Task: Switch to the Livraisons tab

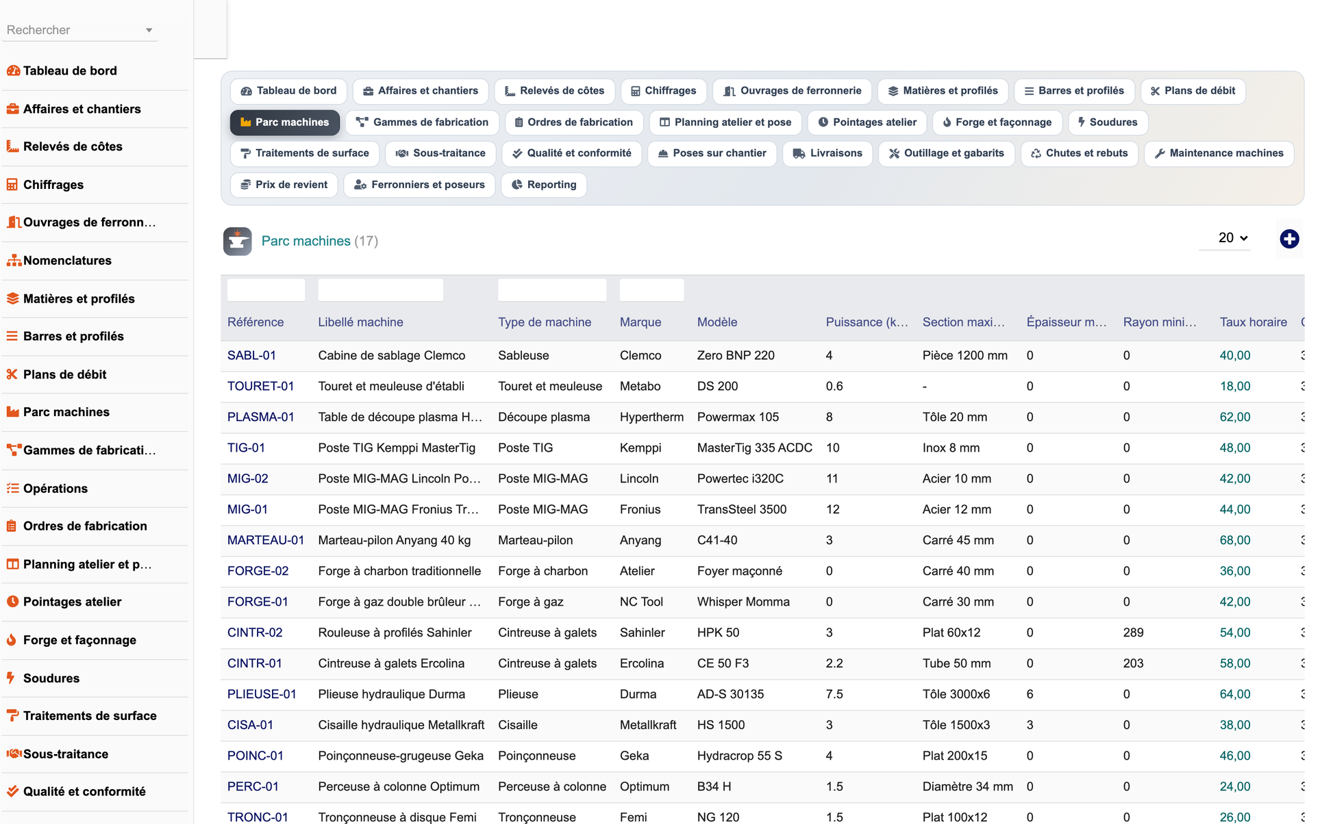Action: [827, 153]
